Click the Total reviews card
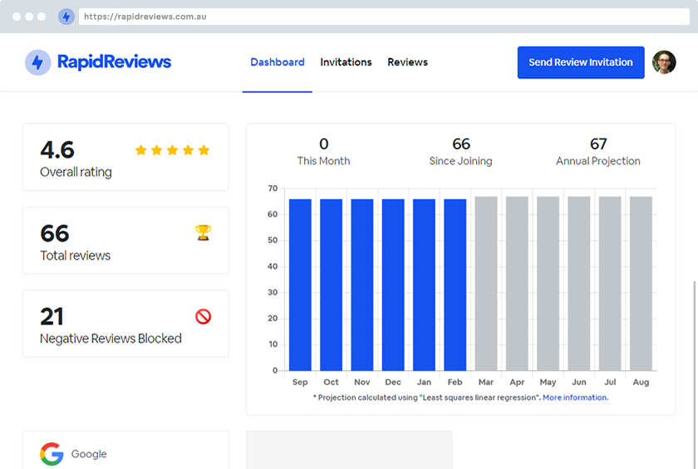 [125, 241]
